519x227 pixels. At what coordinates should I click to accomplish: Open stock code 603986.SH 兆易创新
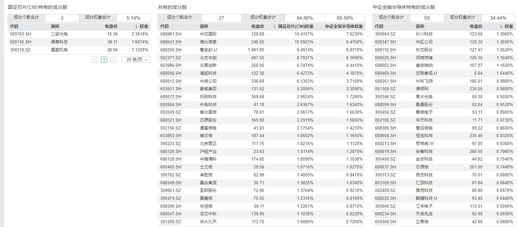click(x=171, y=65)
